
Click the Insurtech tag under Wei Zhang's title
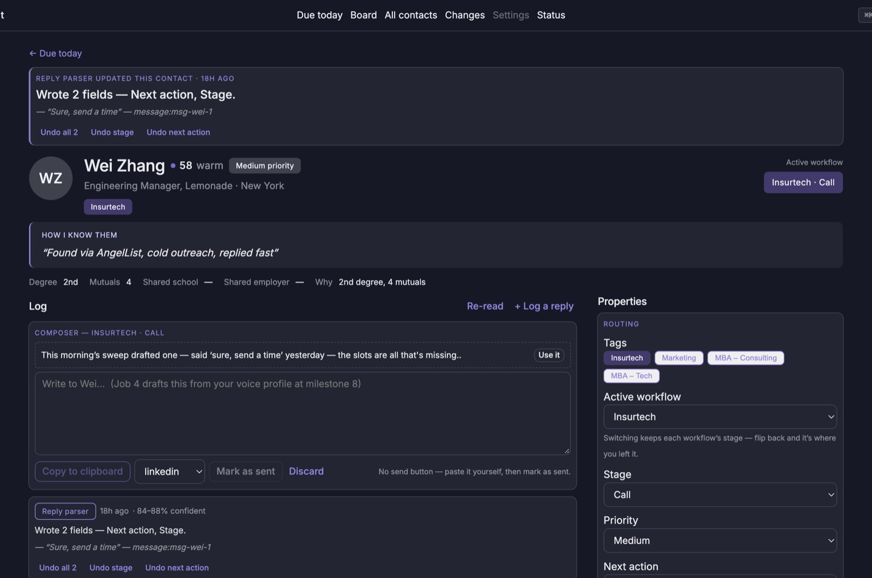click(108, 207)
